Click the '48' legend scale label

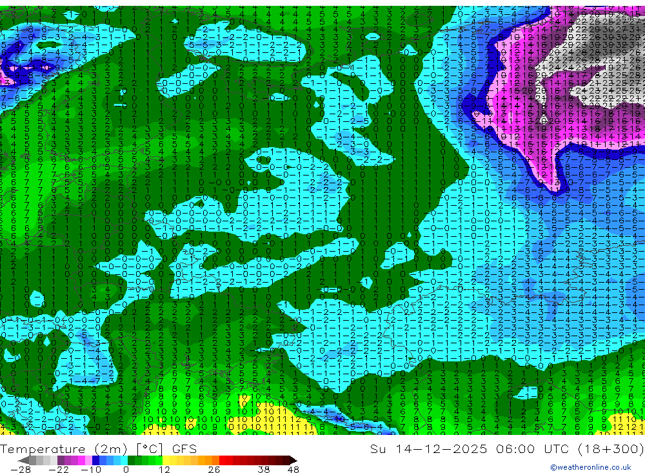[x=293, y=470]
